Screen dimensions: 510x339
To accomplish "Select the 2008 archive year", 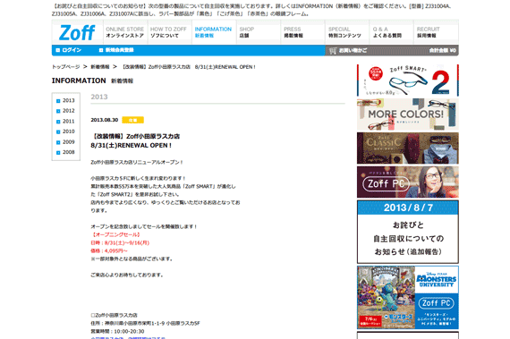I will click(x=69, y=152).
